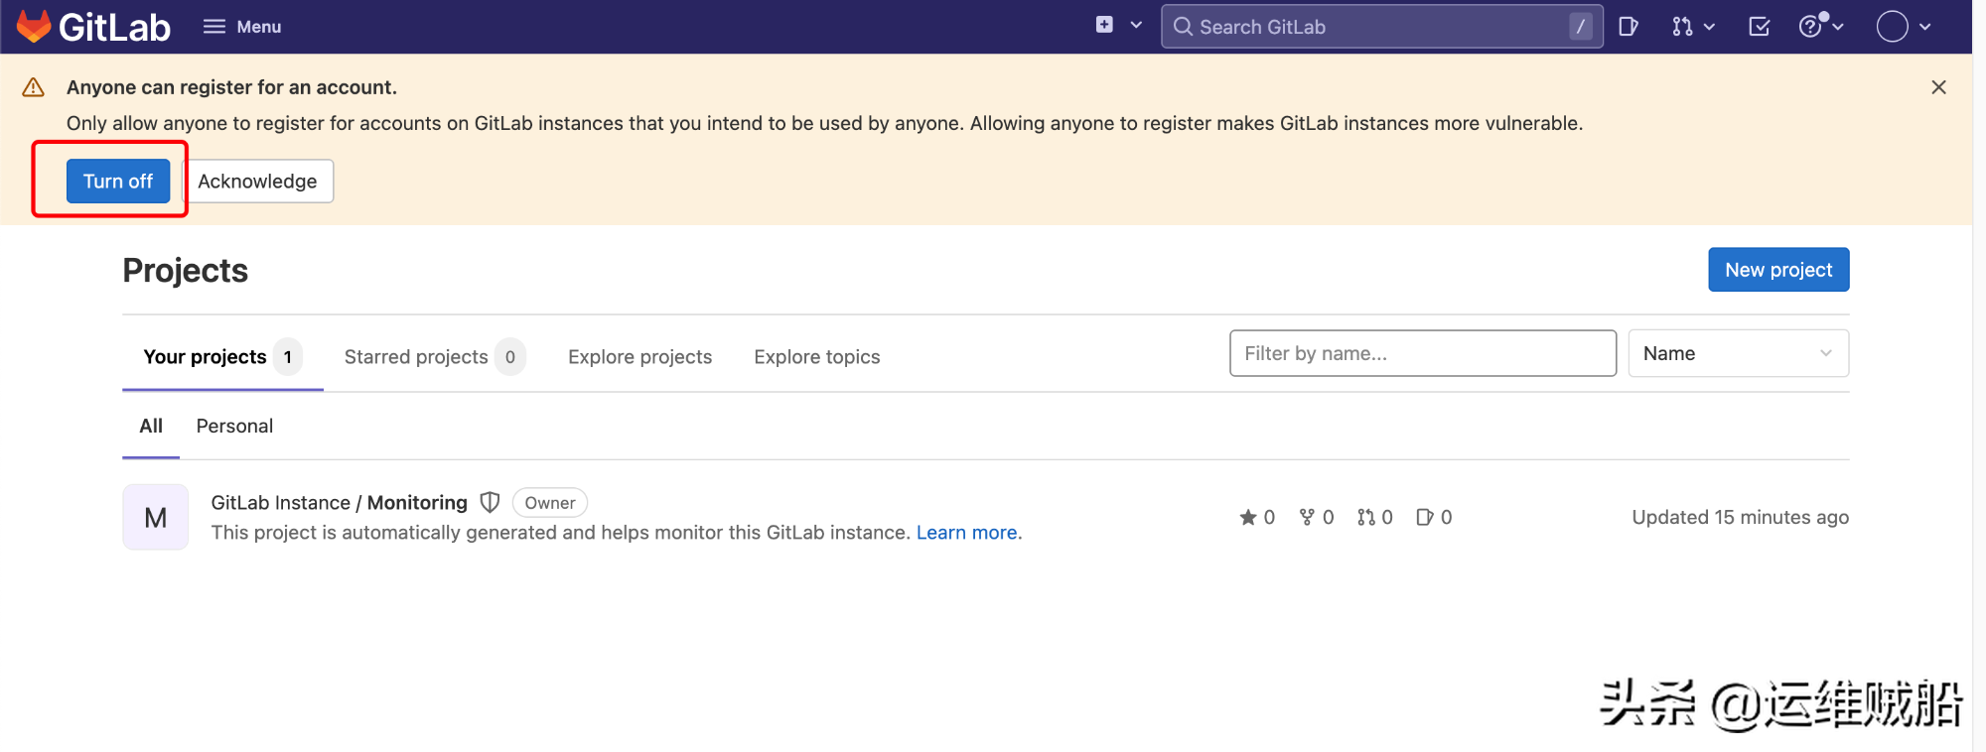1986x752 pixels.
Task: Expand the user profile dropdown chevron
Action: 1925,27
